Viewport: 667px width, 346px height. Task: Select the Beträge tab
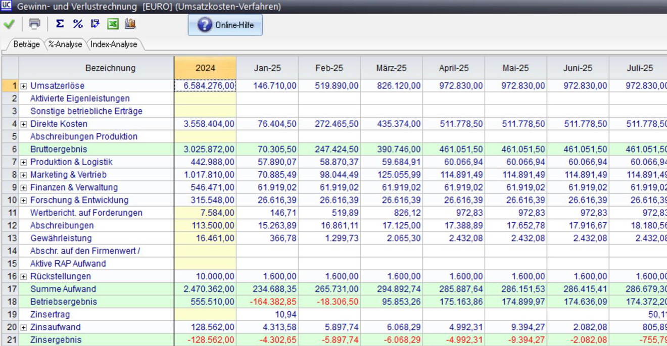tap(26, 44)
